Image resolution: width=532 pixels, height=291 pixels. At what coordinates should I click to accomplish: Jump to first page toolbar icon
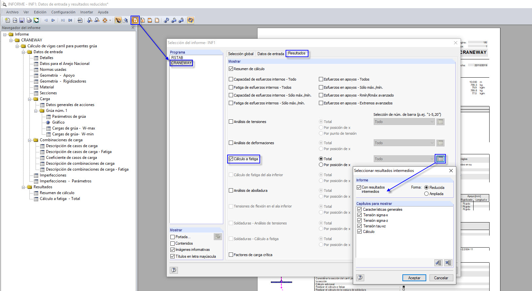63,20
